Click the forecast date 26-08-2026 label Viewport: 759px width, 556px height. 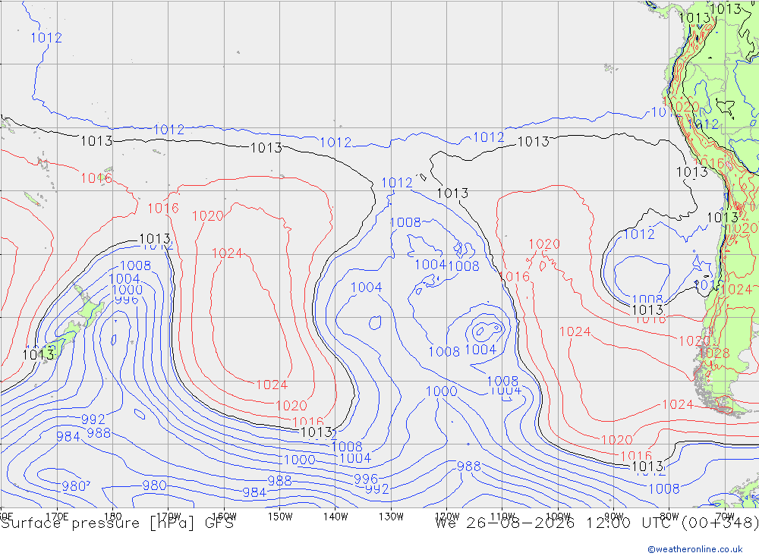521,523
